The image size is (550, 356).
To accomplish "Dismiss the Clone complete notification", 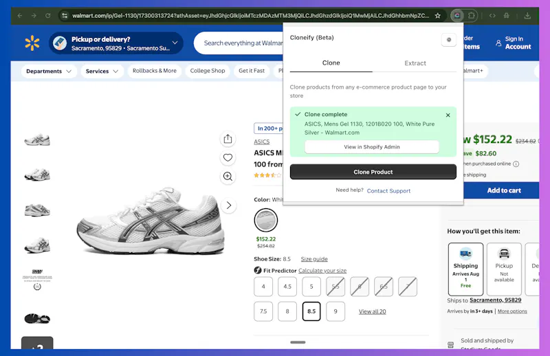I will 448,115.
